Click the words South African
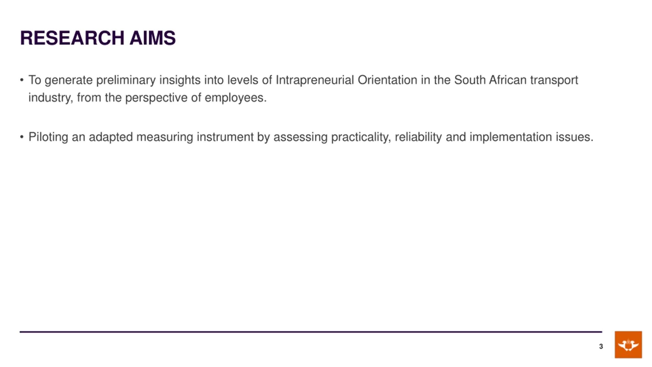652x367 pixels. click(x=490, y=80)
